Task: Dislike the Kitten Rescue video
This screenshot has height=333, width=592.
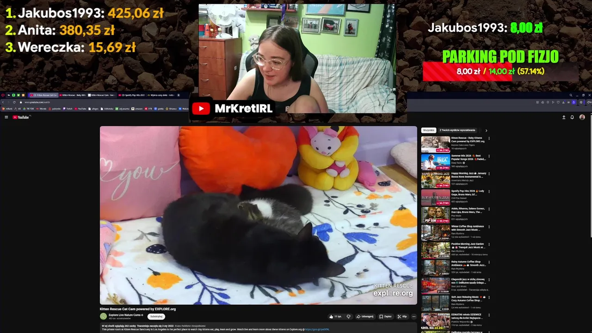Action: 349,316
